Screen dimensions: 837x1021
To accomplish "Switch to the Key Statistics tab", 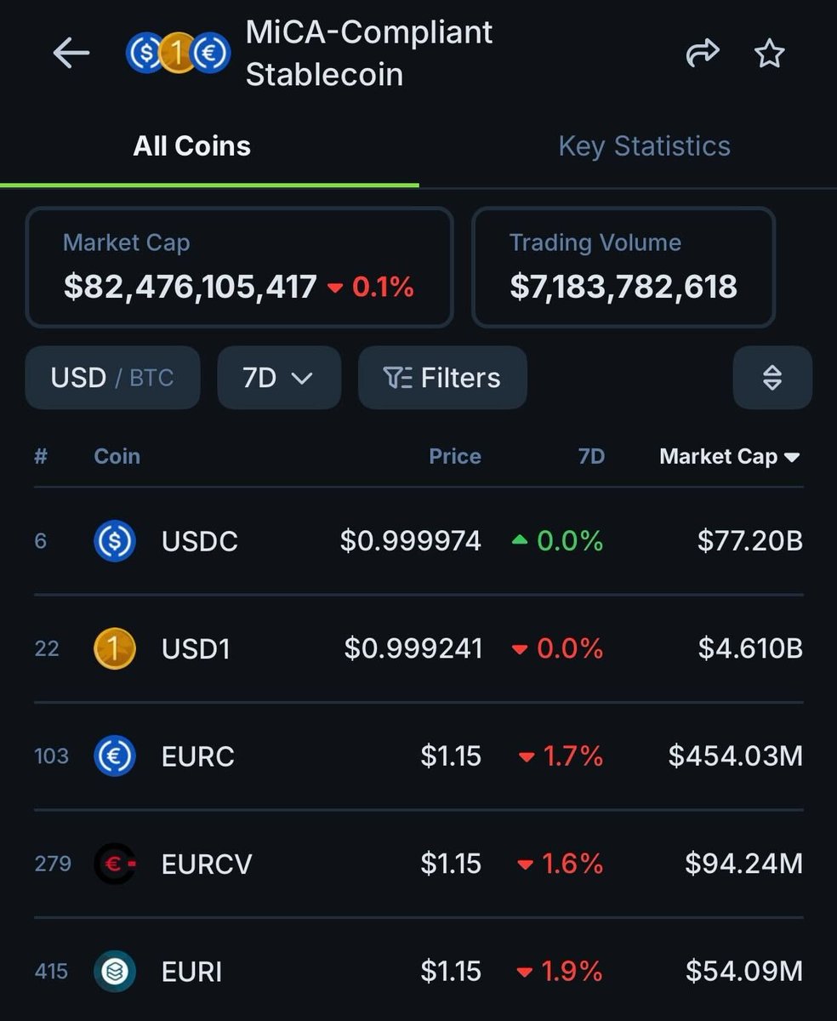I will click(x=644, y=146).
